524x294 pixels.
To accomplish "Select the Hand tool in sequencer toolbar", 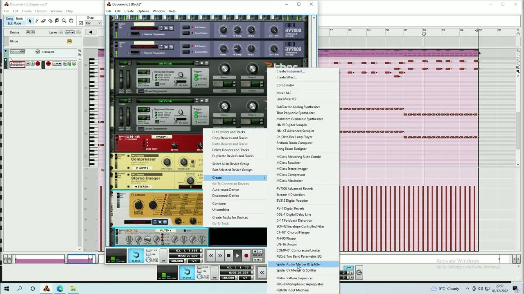I will pos(71,21).
